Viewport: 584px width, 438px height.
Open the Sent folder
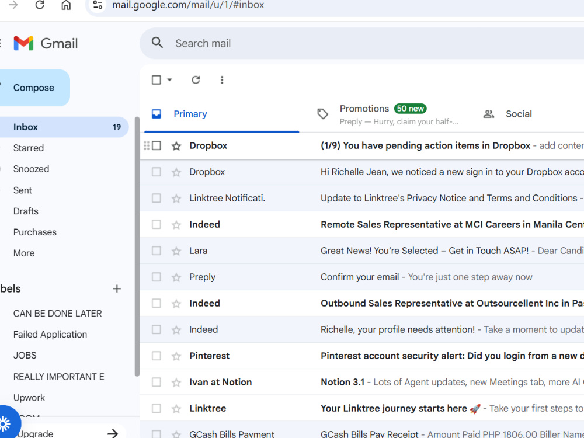(22, 190)
